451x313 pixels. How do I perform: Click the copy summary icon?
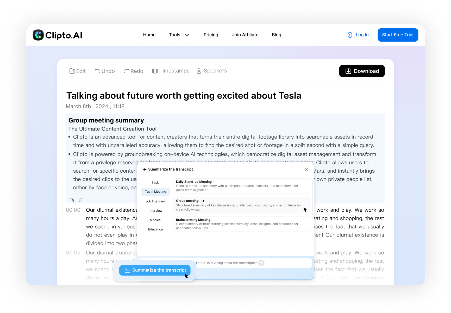72,200
